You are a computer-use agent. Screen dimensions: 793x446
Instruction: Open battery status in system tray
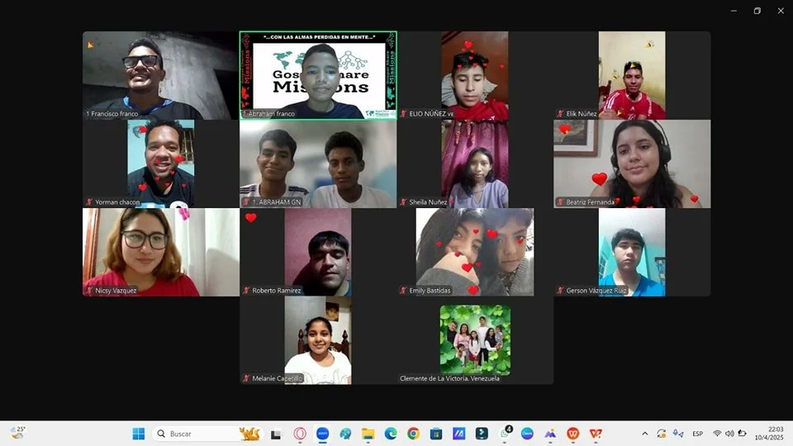coord(742,434)
